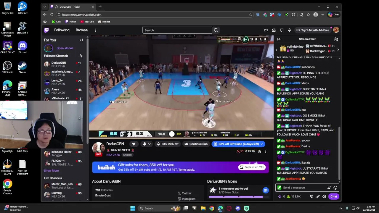Open stream more options vertical dots
379x213 pixels.
tap(266, 151)
